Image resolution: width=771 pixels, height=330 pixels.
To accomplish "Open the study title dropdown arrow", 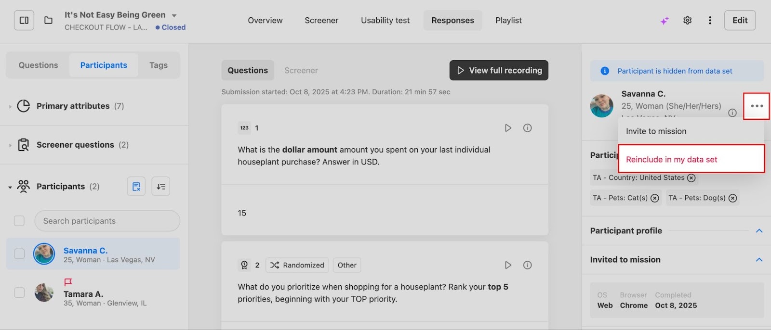I will [x=174, y=16].
